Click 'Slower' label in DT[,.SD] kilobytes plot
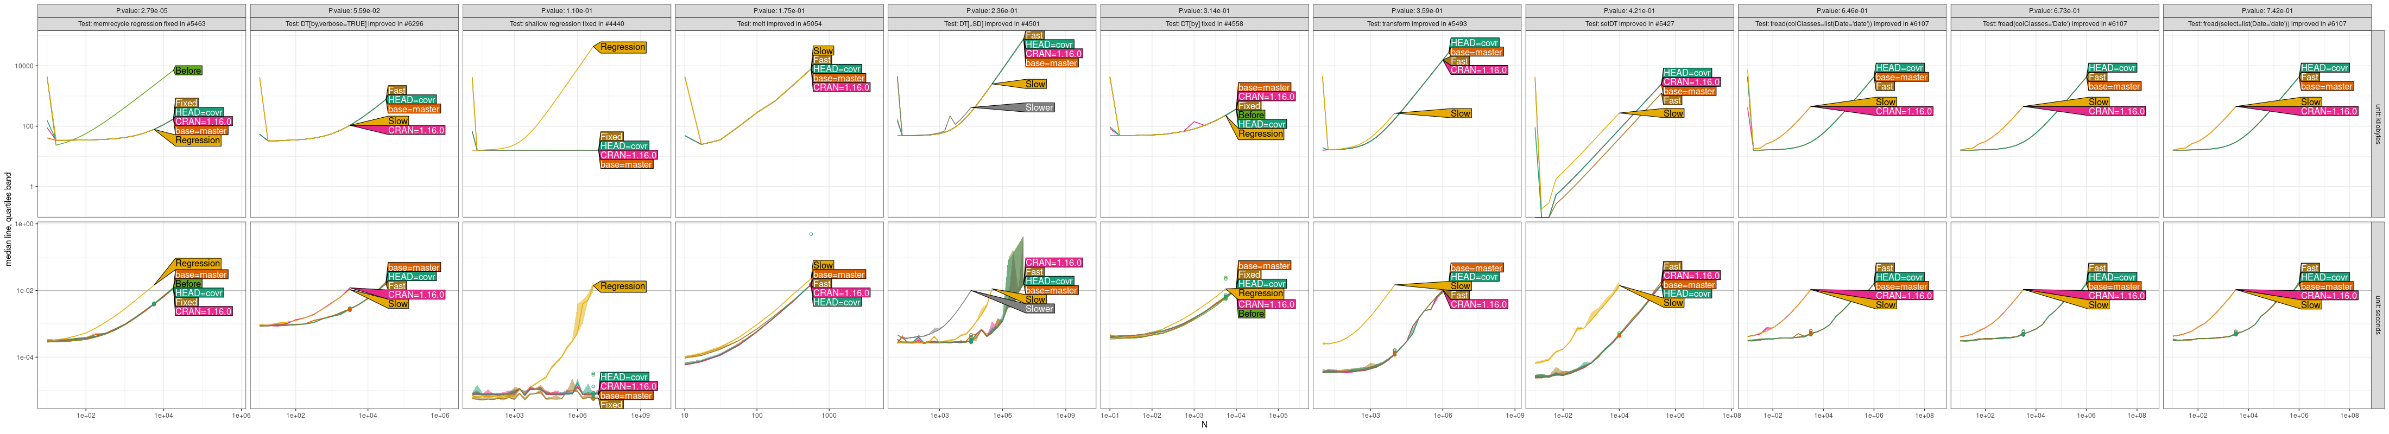Image resolution: width=2389 pixels, height=434 pixels. coord(1039,107)
